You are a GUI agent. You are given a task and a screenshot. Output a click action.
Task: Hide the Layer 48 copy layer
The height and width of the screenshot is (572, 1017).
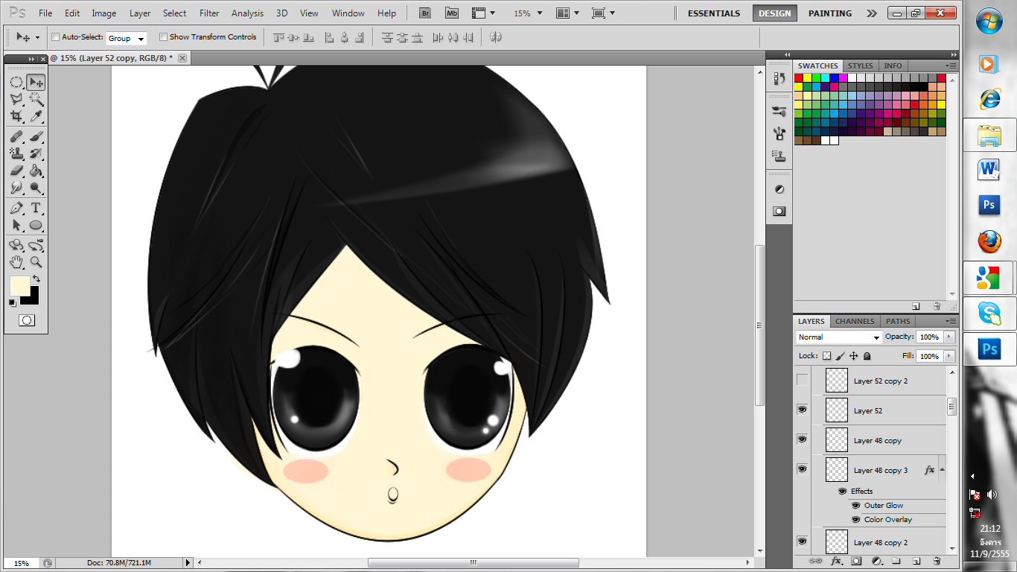click(802, 439)
